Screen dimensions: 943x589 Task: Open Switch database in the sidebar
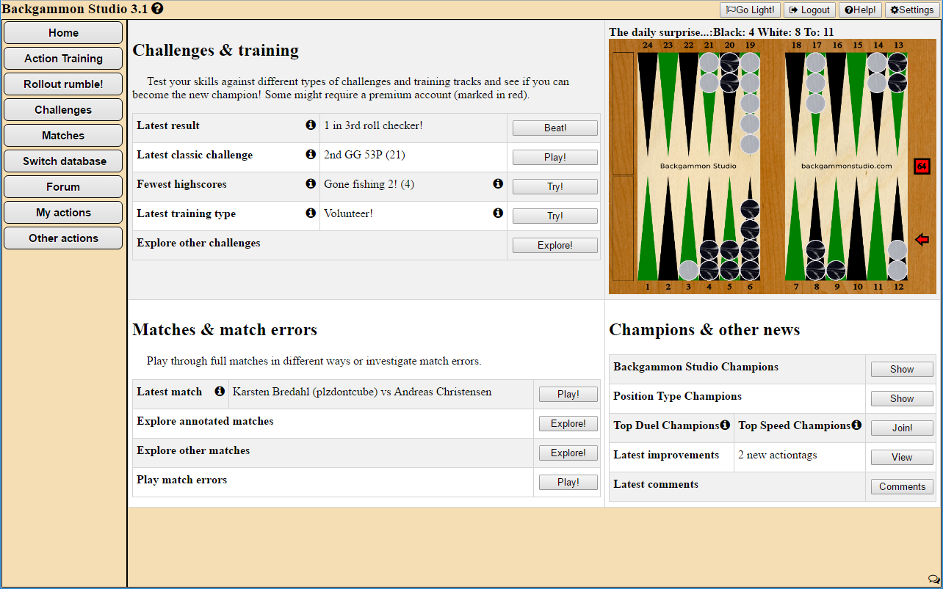click(x=63, y=161)
